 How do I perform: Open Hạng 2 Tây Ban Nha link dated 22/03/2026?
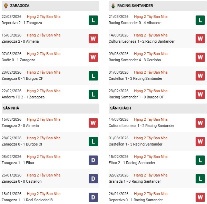[43, 17]
